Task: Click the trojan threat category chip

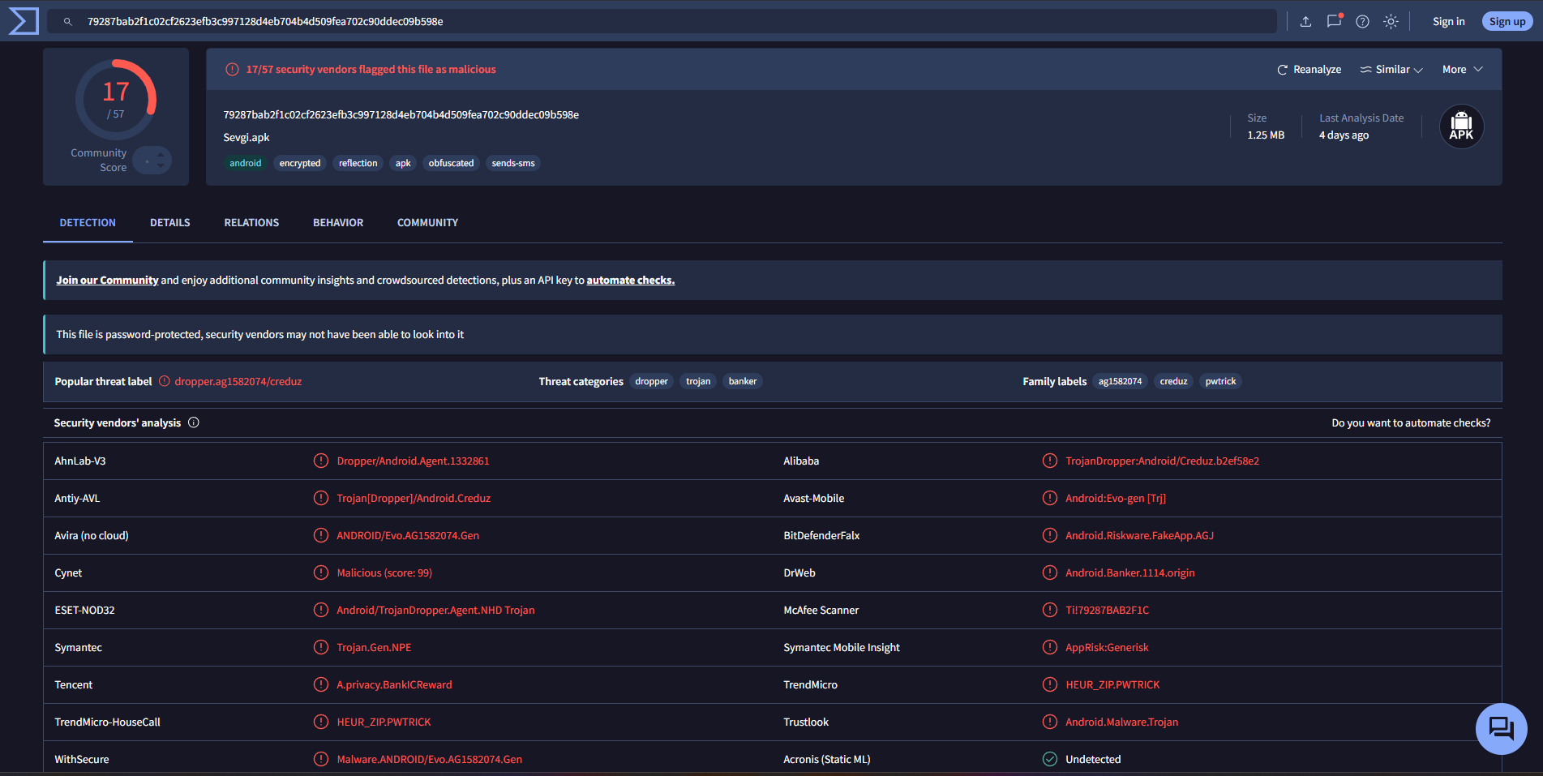Action: point(698,381)
